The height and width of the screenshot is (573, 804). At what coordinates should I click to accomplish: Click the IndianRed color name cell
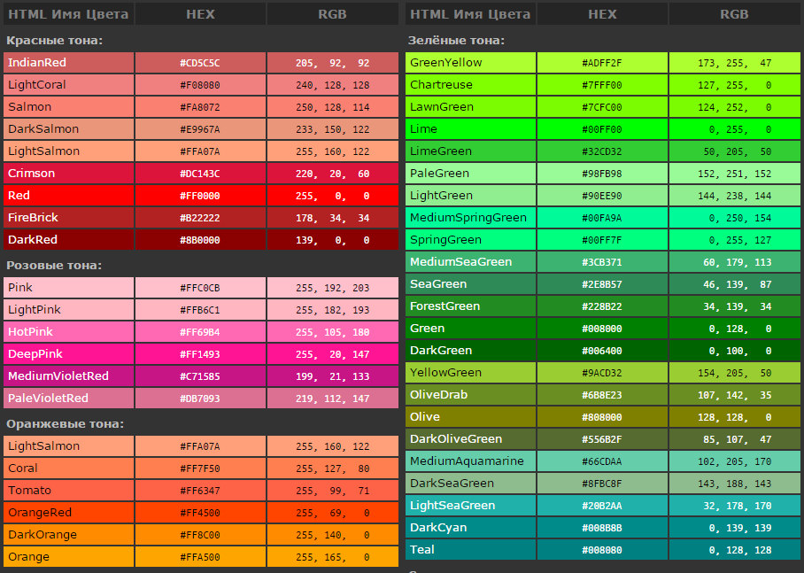69,63
